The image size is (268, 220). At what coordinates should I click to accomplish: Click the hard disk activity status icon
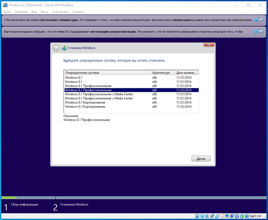point(197,216)
